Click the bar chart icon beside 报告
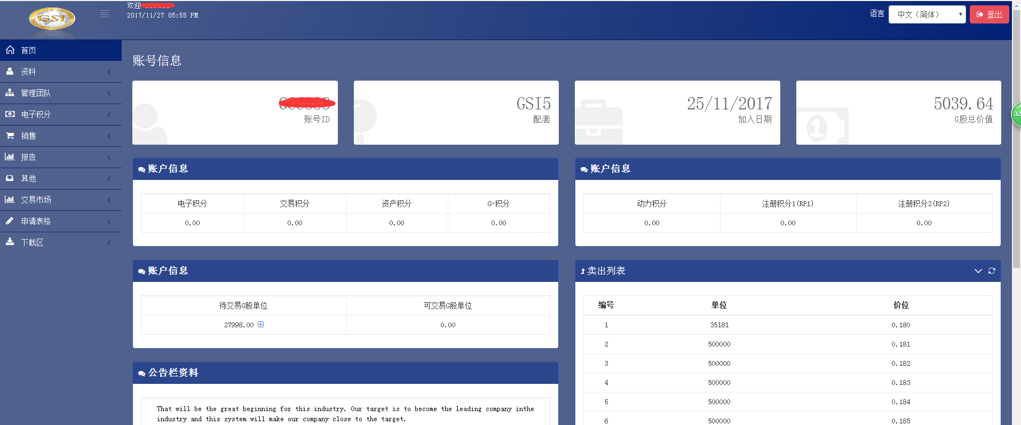The image size is (1021, 425). (10, 157)
